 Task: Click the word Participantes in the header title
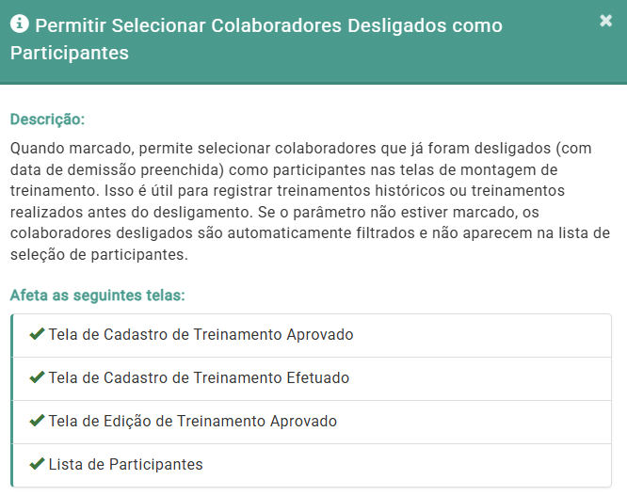[x=70, y=54]
